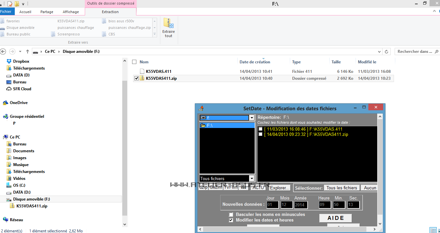Select SFR Cloud in navigation pane
The width and height of the screenshot is (440, 233).
22,89
